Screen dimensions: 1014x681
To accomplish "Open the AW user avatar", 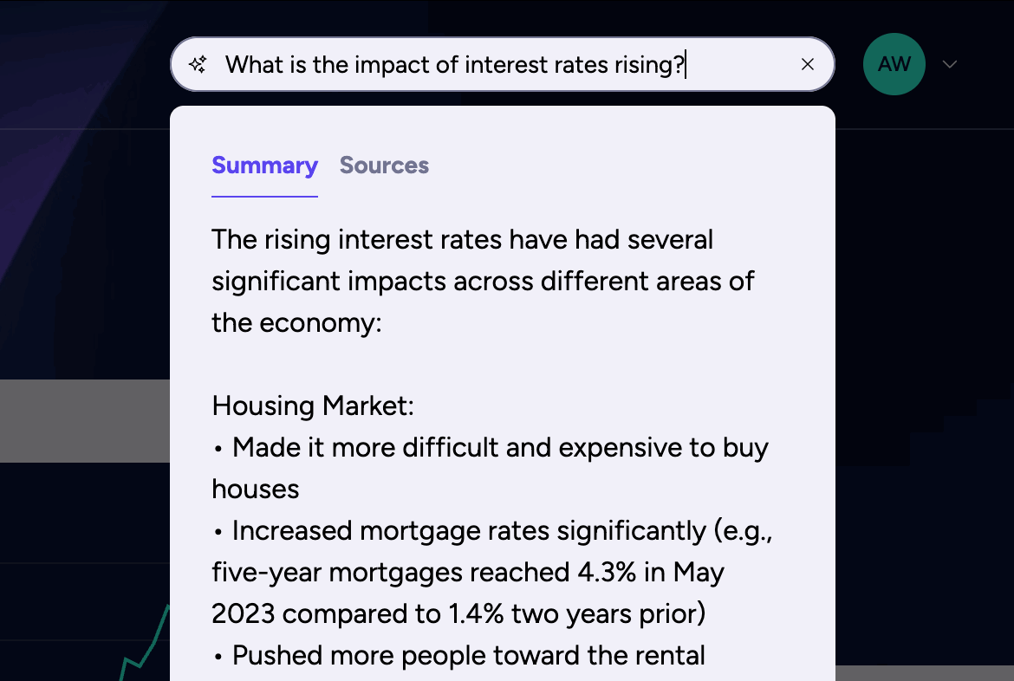I will click(894, 64).
